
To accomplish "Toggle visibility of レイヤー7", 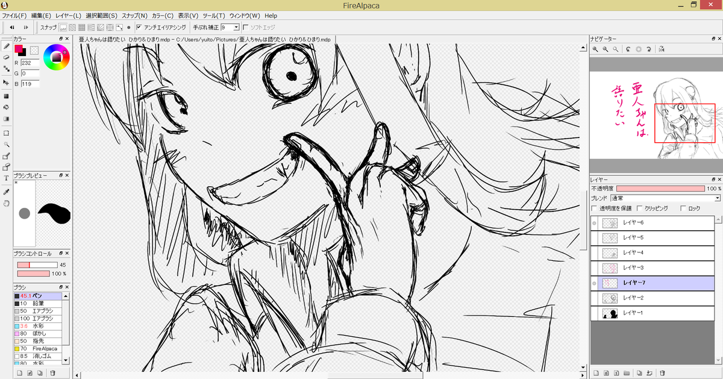I will (x=595, y=283).
